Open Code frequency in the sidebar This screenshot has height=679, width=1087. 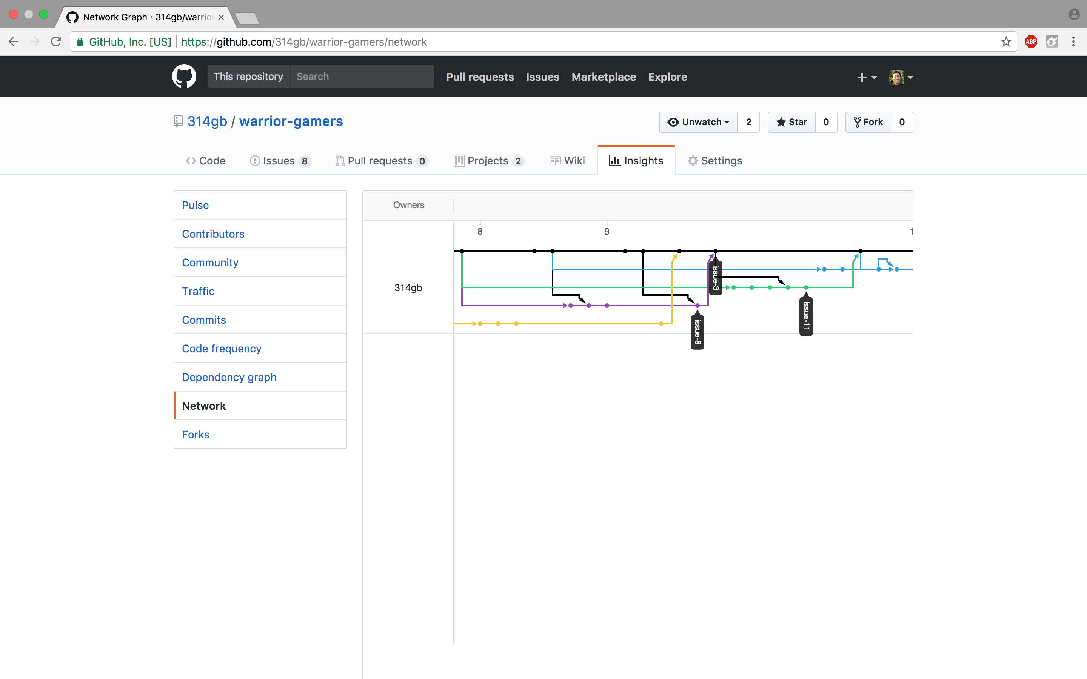(x=260, y=349)
